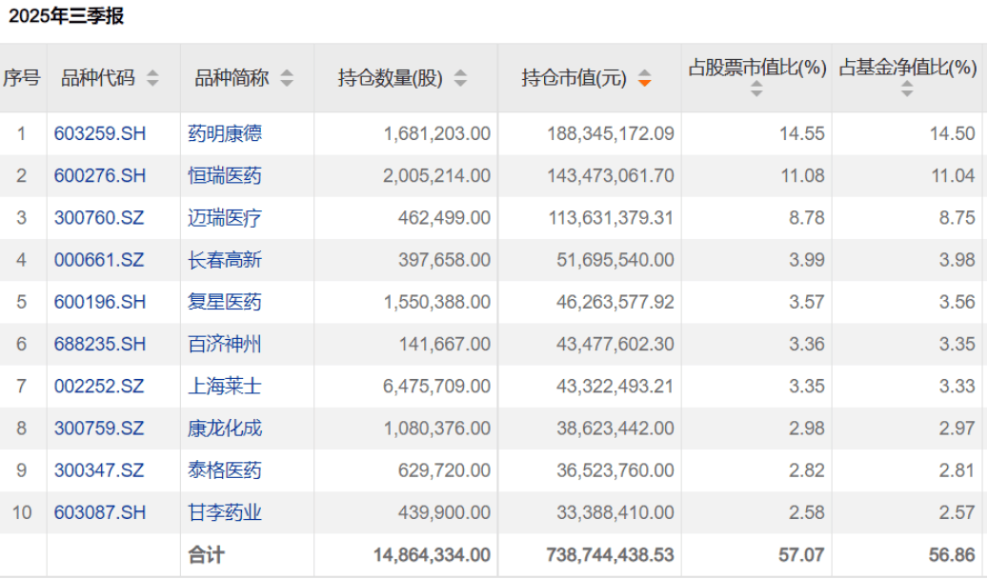
Task: Select market value 188,345,172.09
Action: (611, 133)
